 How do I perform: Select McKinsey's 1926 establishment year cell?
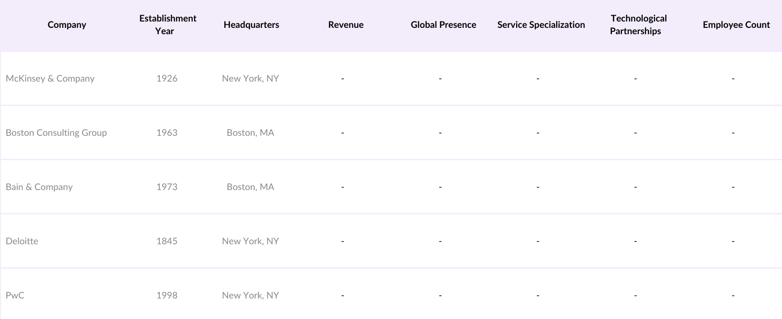[167, 79]
